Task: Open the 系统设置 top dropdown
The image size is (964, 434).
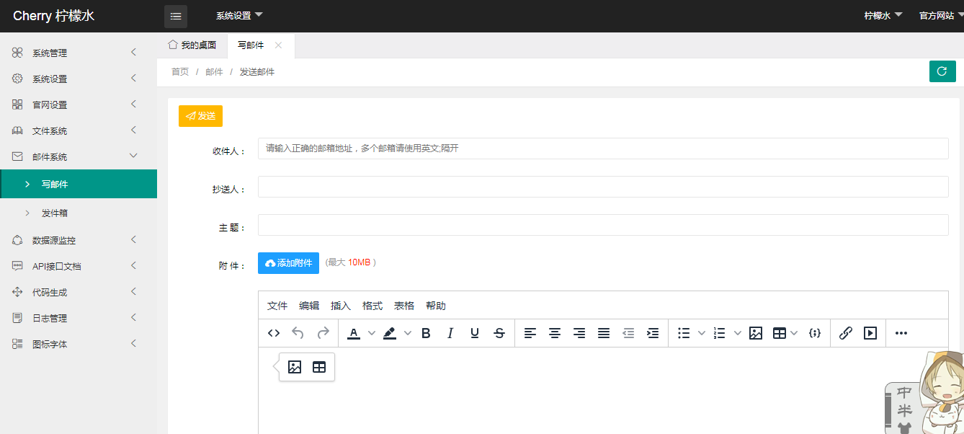Action: (239, 16)
